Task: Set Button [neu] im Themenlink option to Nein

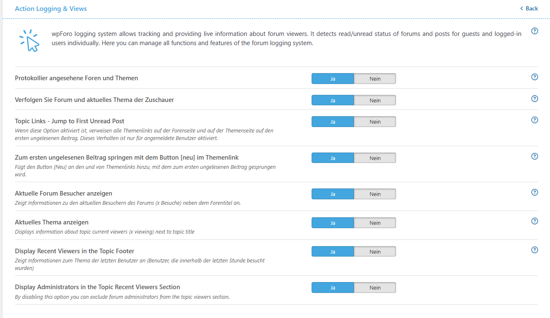Action: (x=375, y=158)
